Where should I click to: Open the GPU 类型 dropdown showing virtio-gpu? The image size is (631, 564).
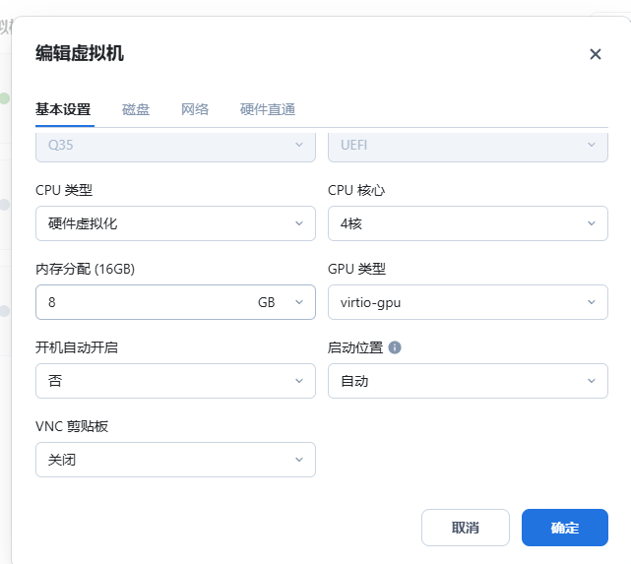468,302
